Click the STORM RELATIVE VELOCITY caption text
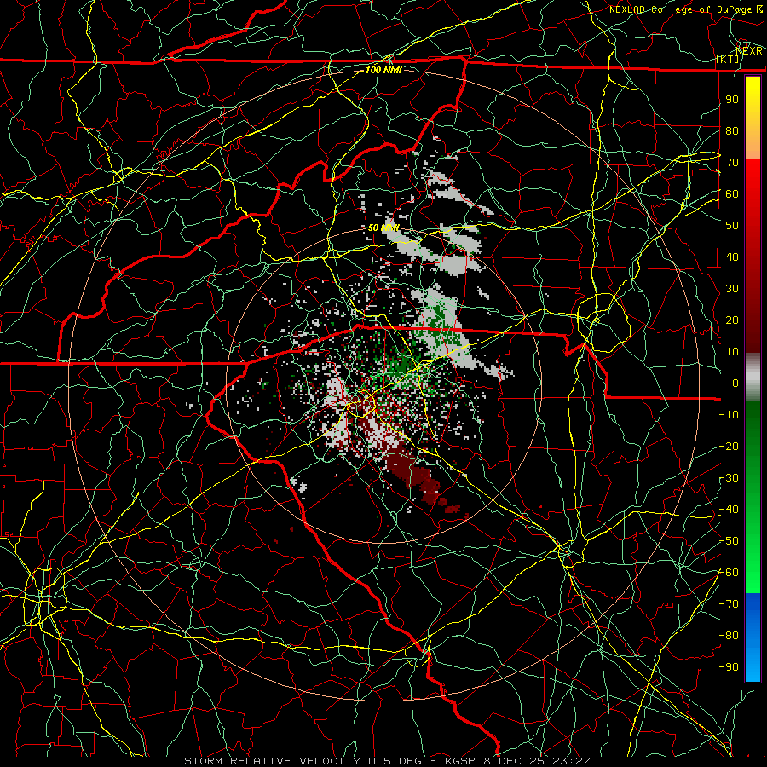767x767 pixels. pyautogui.click(x=272, y=761)
